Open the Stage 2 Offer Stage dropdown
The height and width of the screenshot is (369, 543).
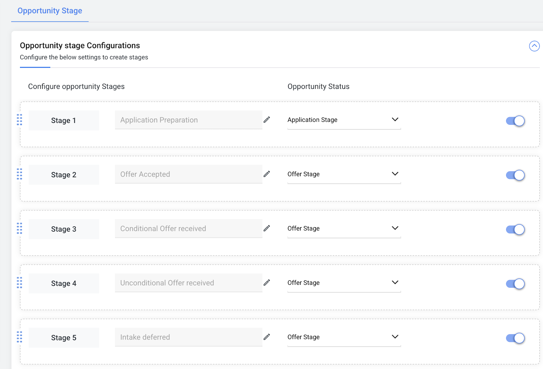[x=344, y=174]
